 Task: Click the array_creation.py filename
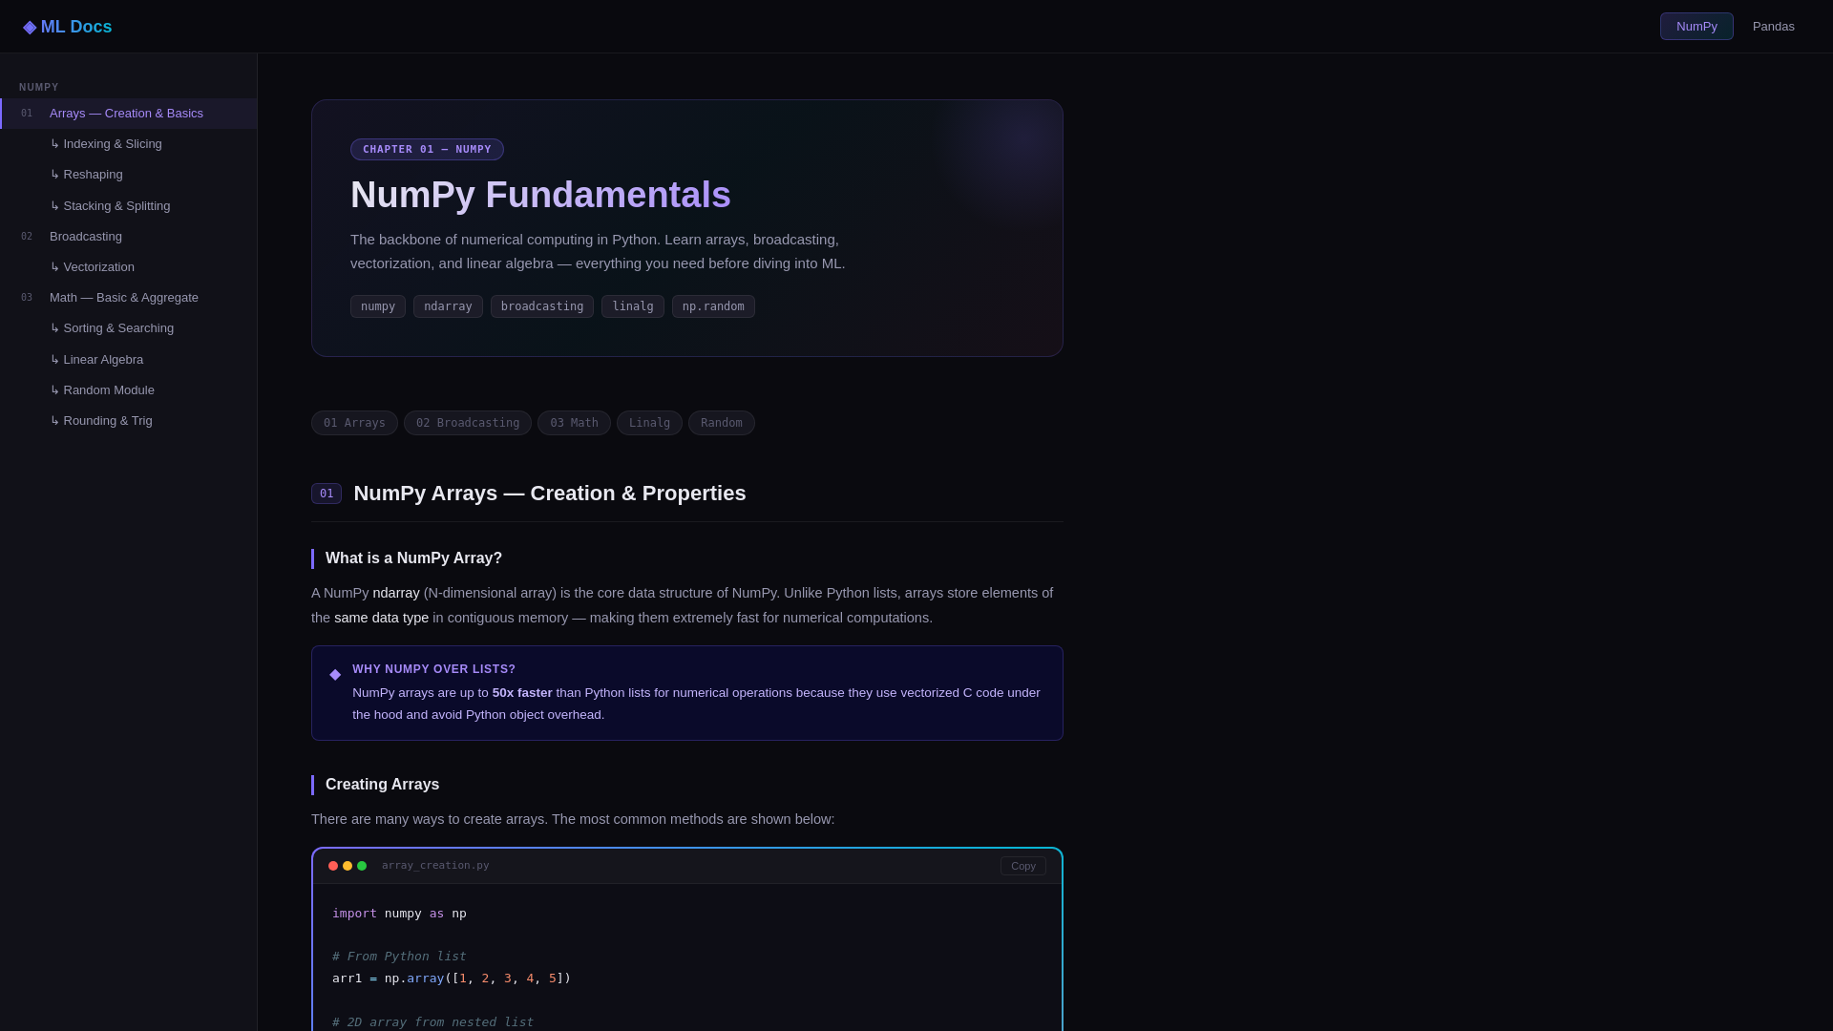coord(435,866)
